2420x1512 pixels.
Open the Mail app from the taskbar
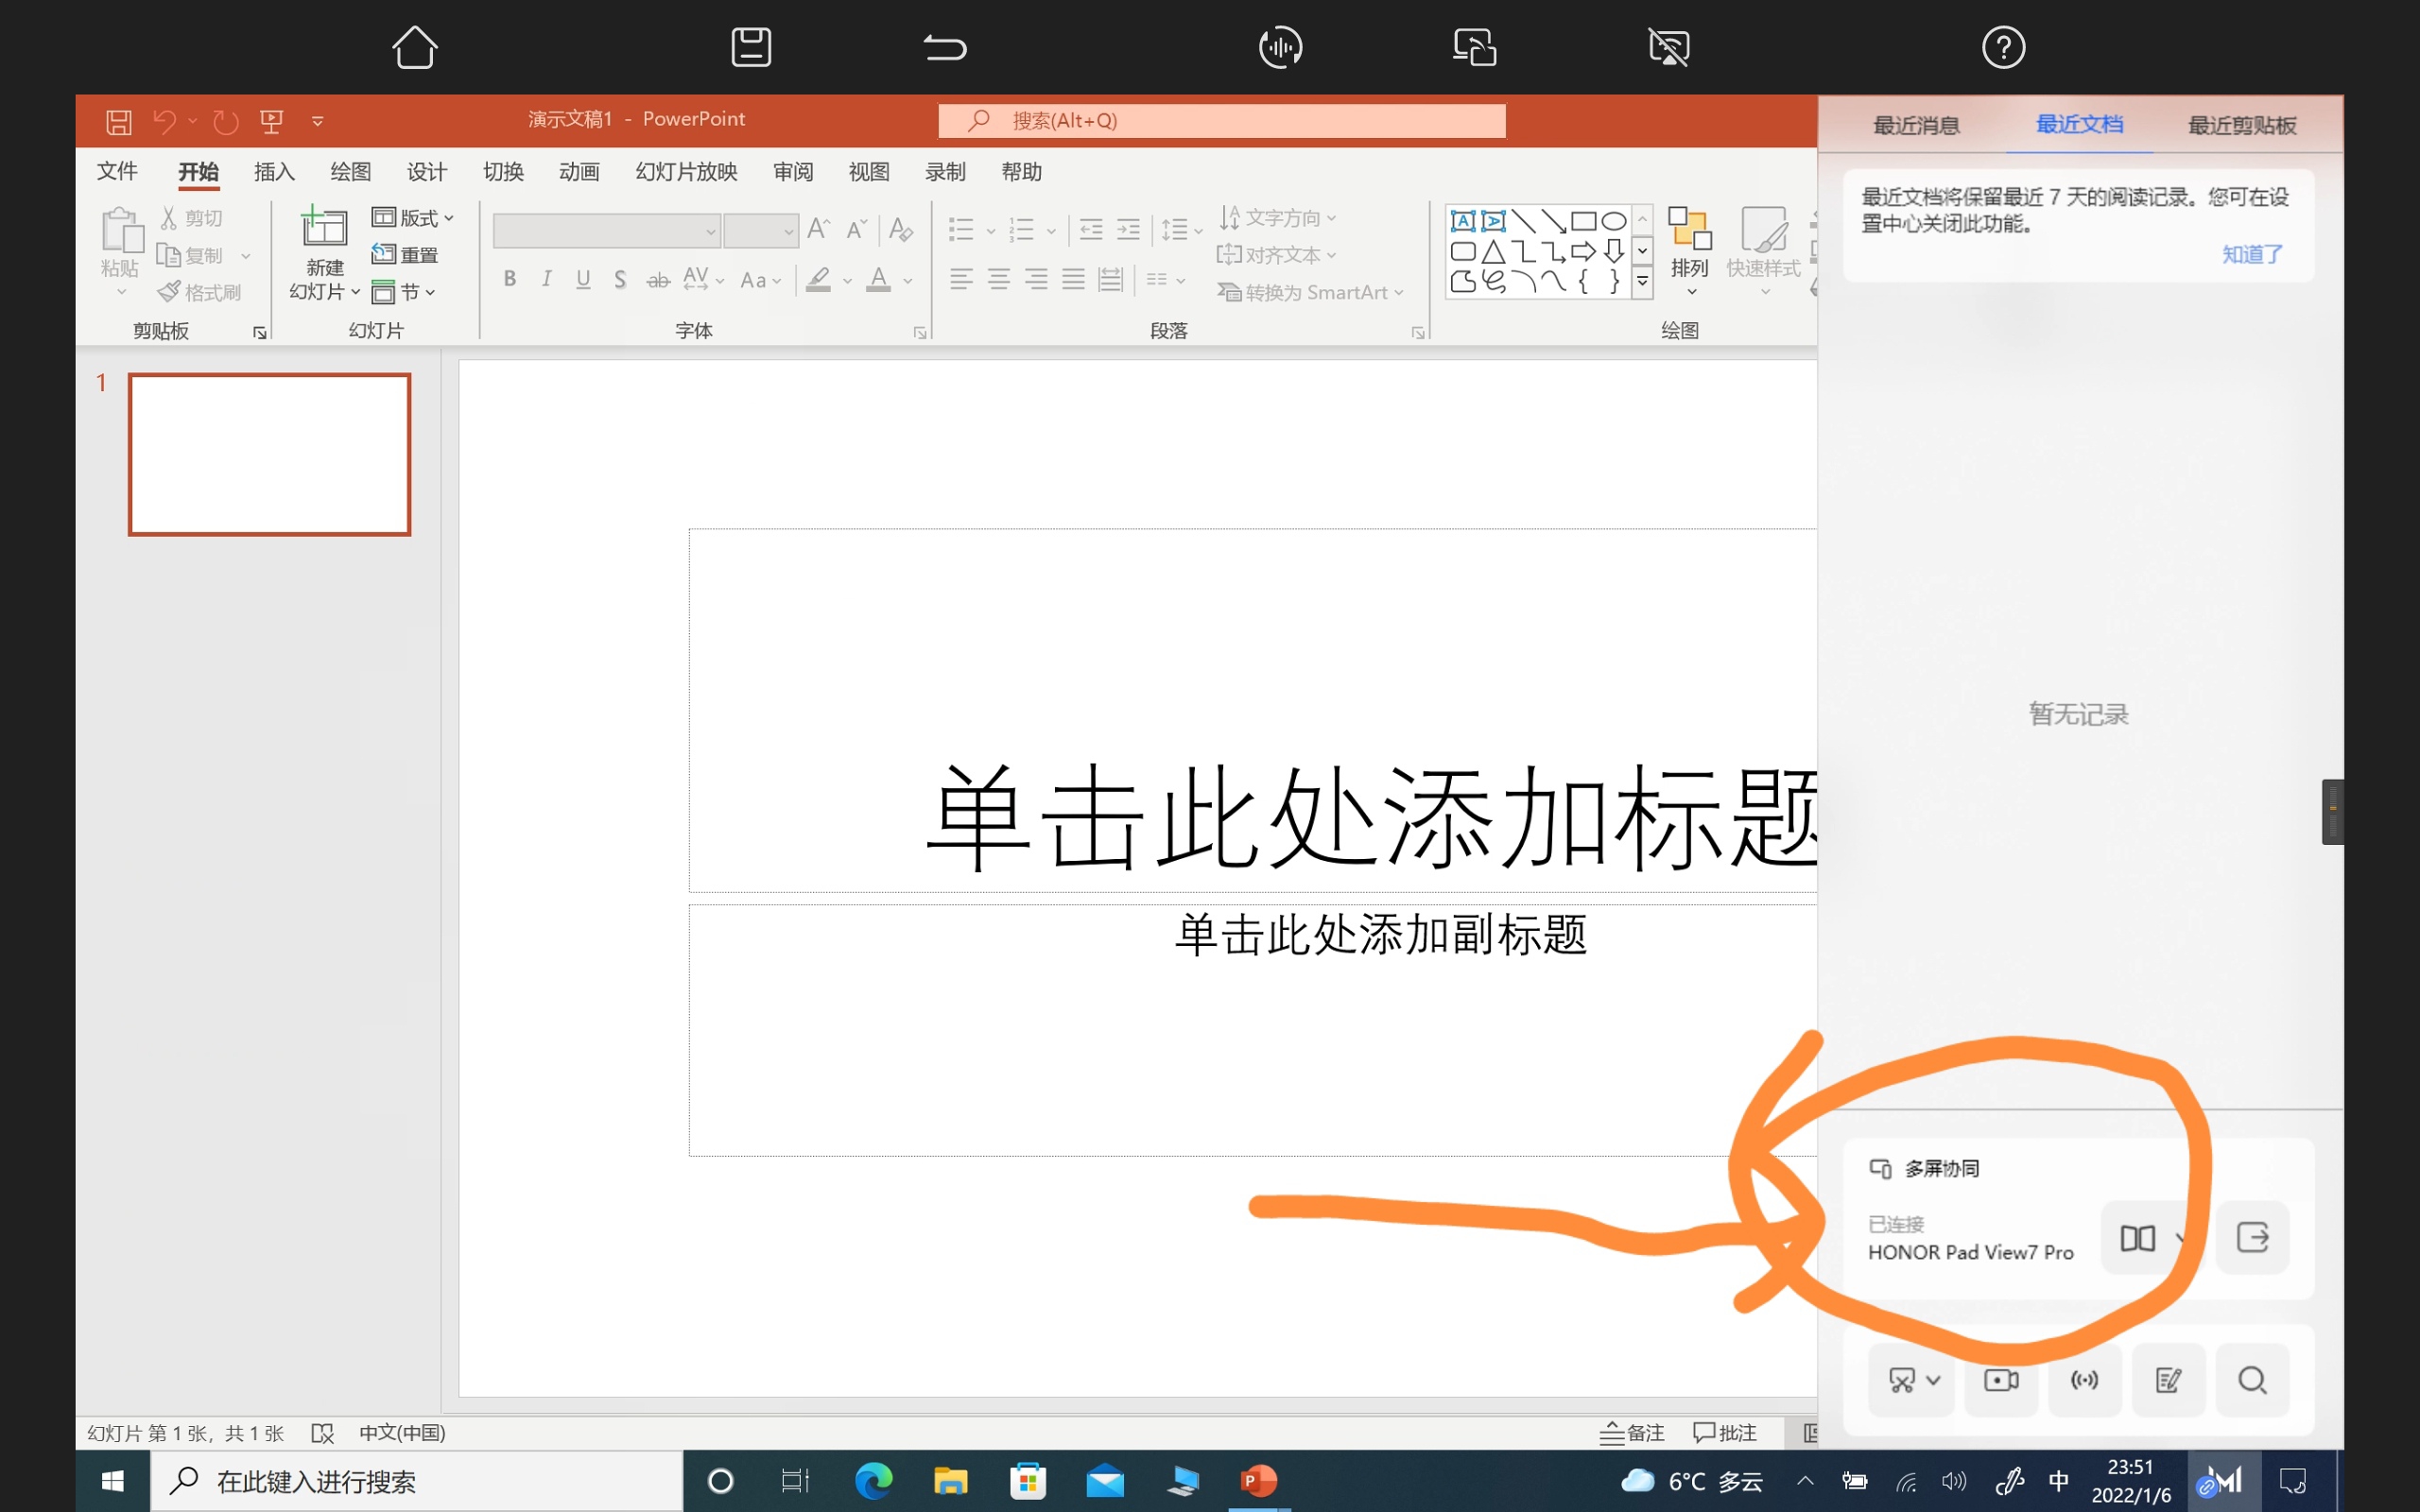pyautogui.click(x=1105, y=1481)
